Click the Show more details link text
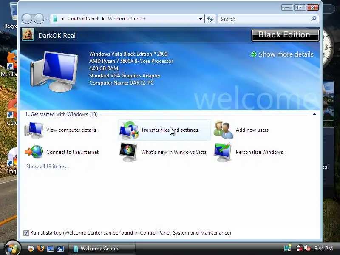 coord(286,54)
